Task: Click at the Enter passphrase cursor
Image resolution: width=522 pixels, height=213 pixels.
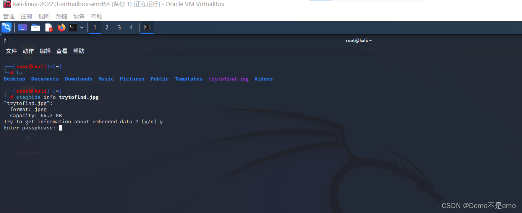Action: 60,128
